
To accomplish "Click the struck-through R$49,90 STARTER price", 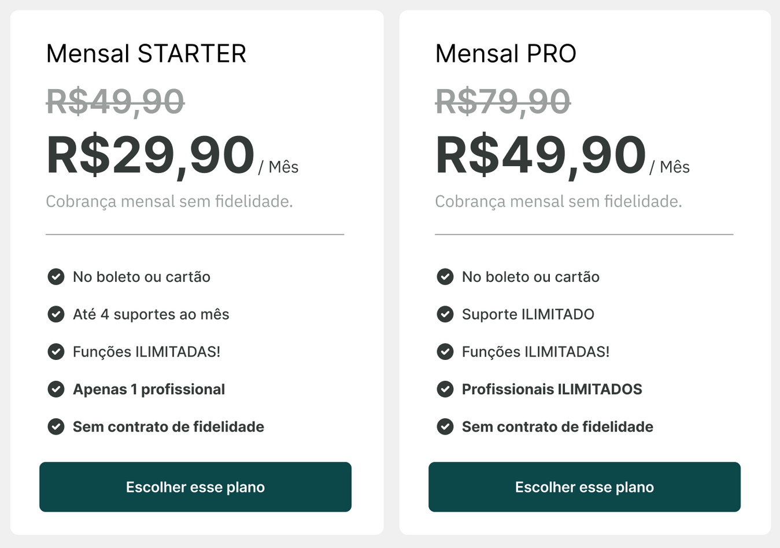I will [x=116, y=102].
